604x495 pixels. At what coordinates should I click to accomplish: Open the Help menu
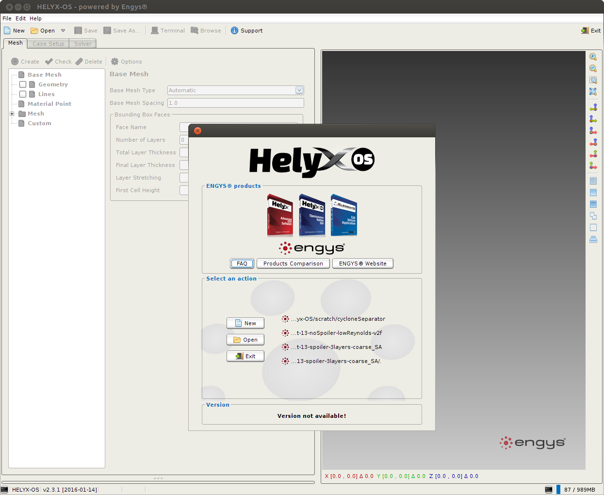click(x=35, y=18)
